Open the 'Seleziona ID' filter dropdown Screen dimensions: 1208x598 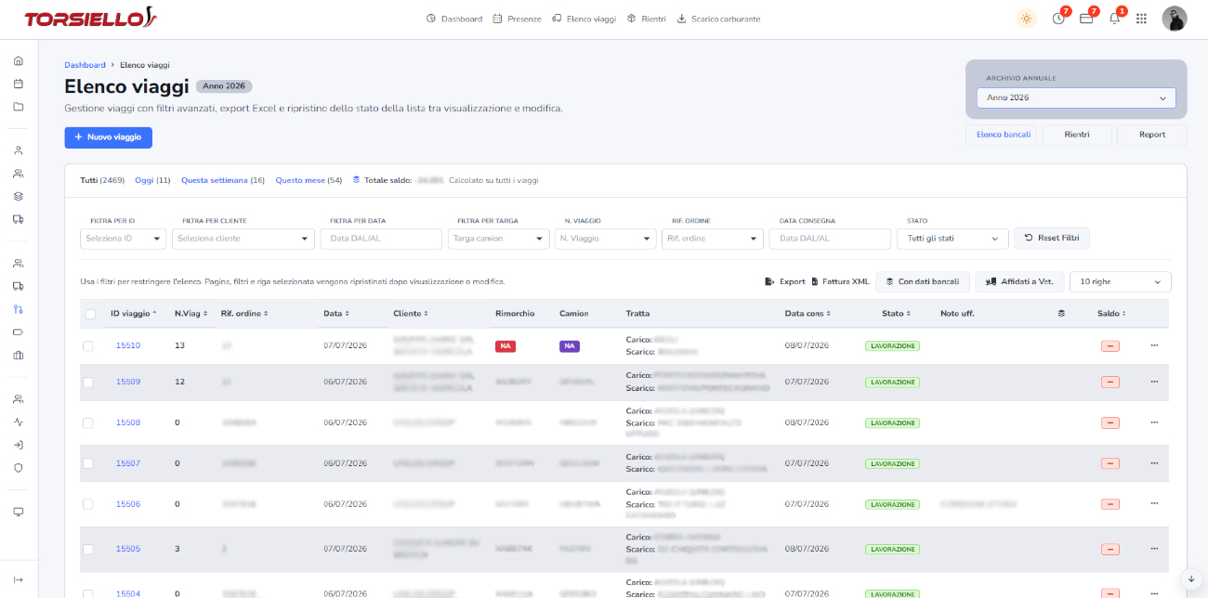click(x=124, y=239)
